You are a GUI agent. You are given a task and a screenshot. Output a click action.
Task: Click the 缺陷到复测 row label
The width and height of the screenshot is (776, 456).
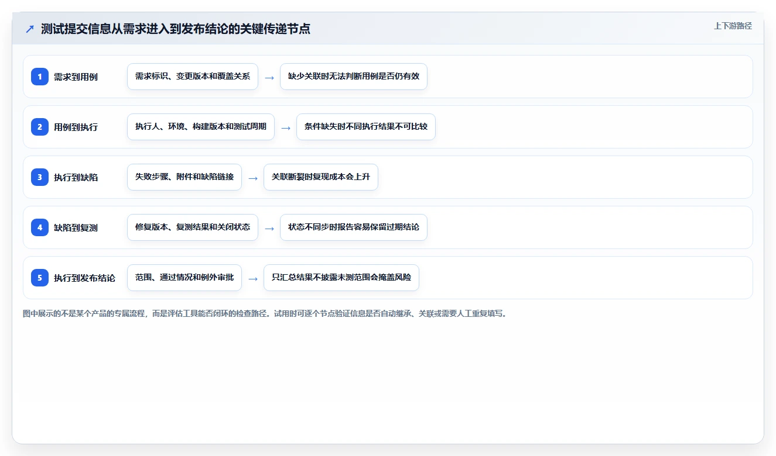click(76, 228)
